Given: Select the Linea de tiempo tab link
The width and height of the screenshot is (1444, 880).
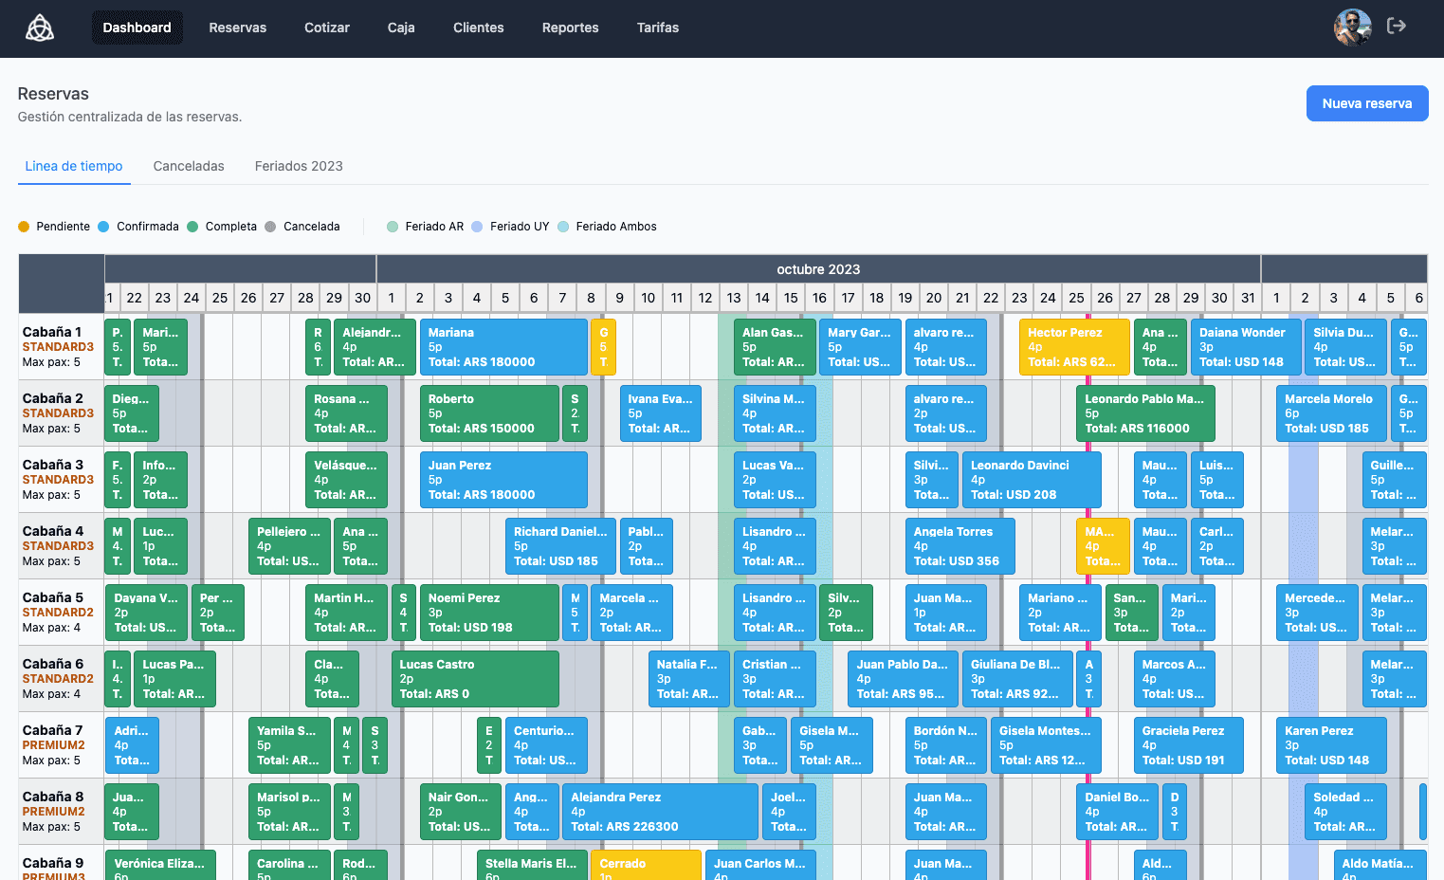Looking at the screenshot, I should tap(73, 166).
